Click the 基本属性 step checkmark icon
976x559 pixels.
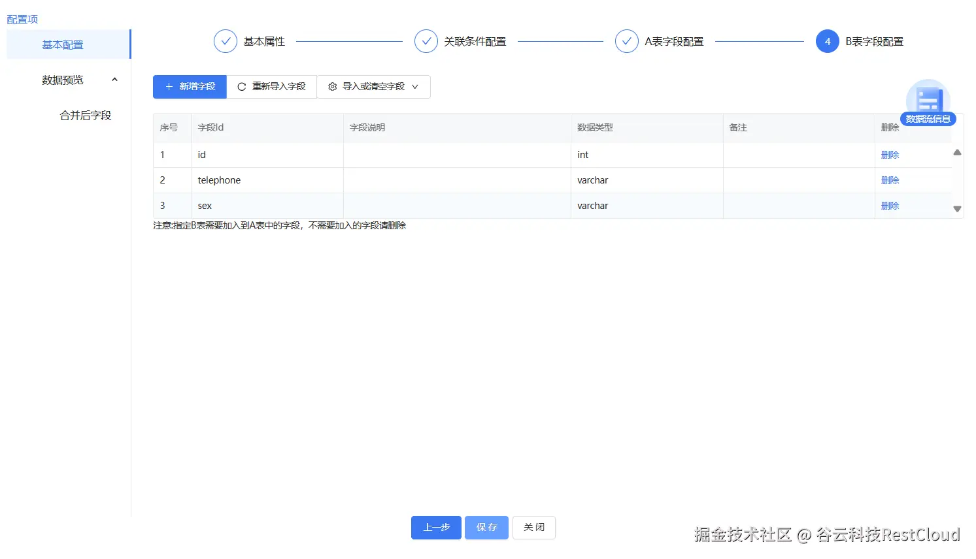click(226, 41)
